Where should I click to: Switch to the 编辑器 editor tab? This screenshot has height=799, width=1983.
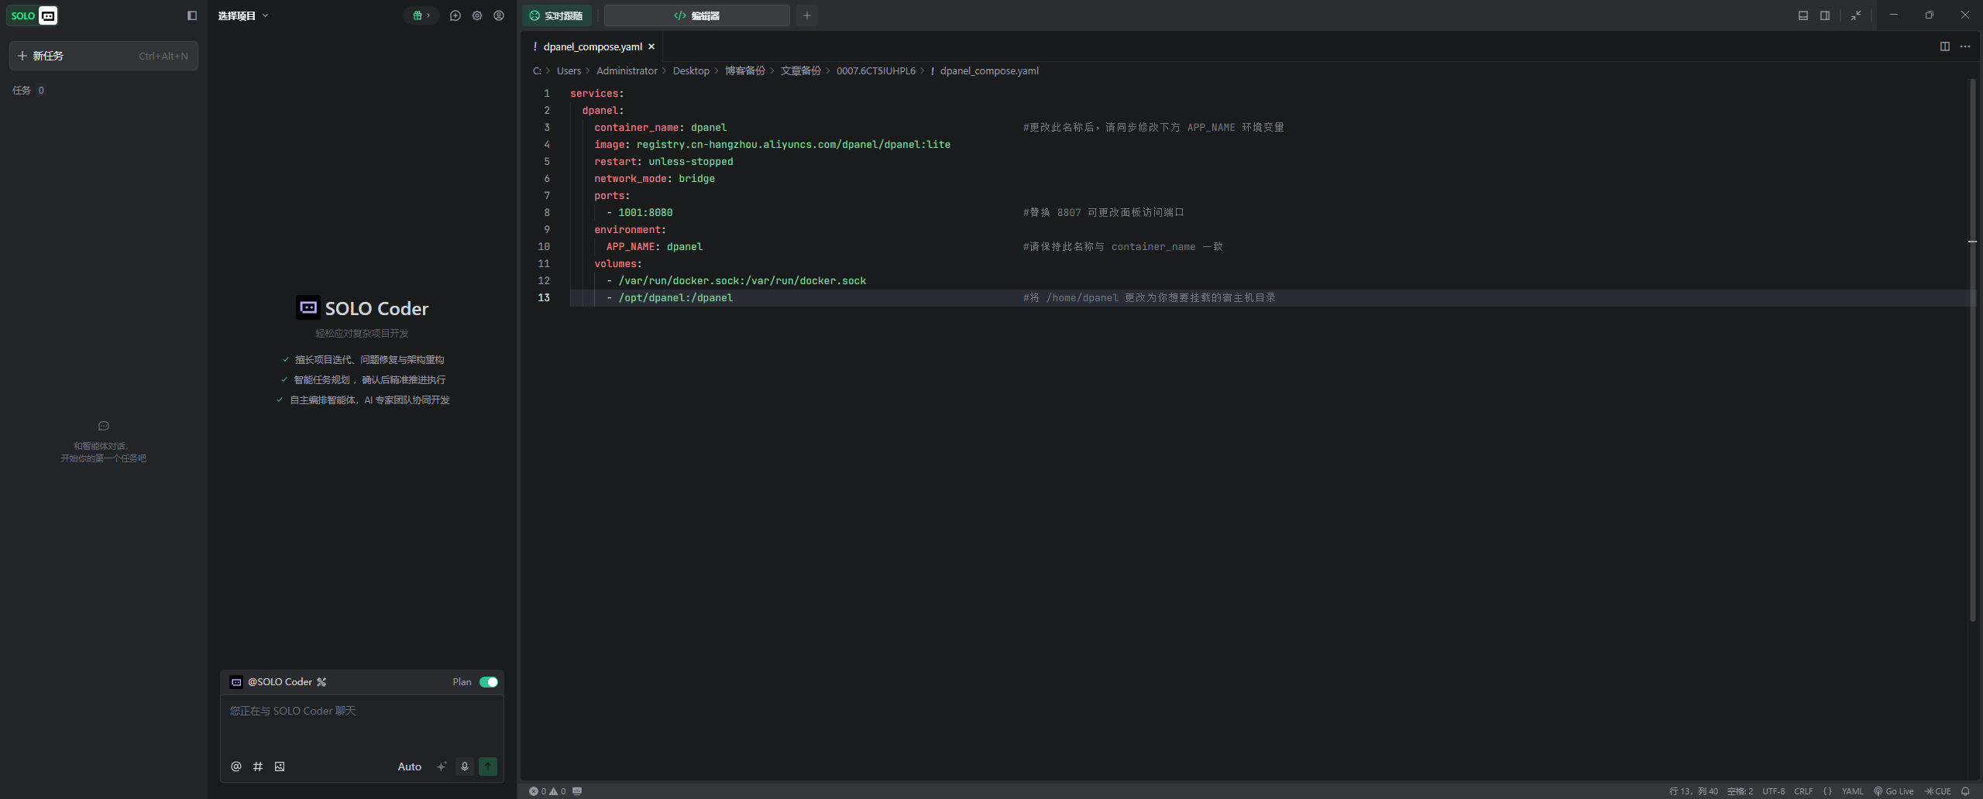[696, 15]
